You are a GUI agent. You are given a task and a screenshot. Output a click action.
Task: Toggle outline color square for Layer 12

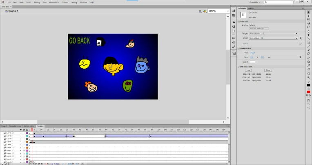pos(27,150)
